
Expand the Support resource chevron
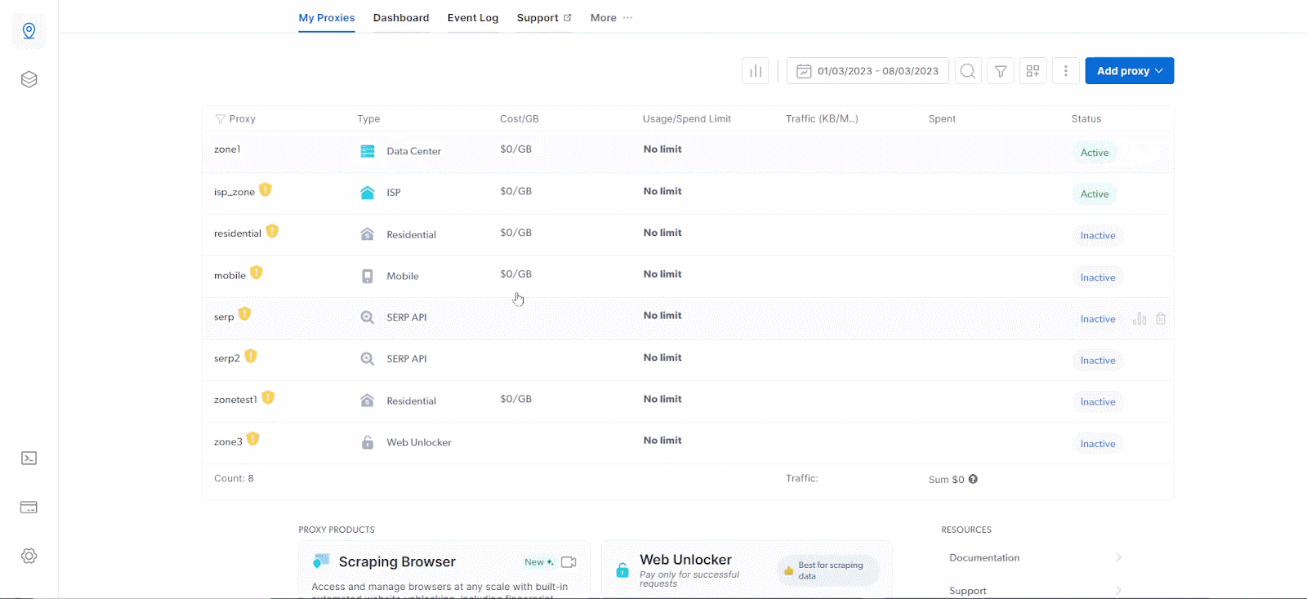1118,590
